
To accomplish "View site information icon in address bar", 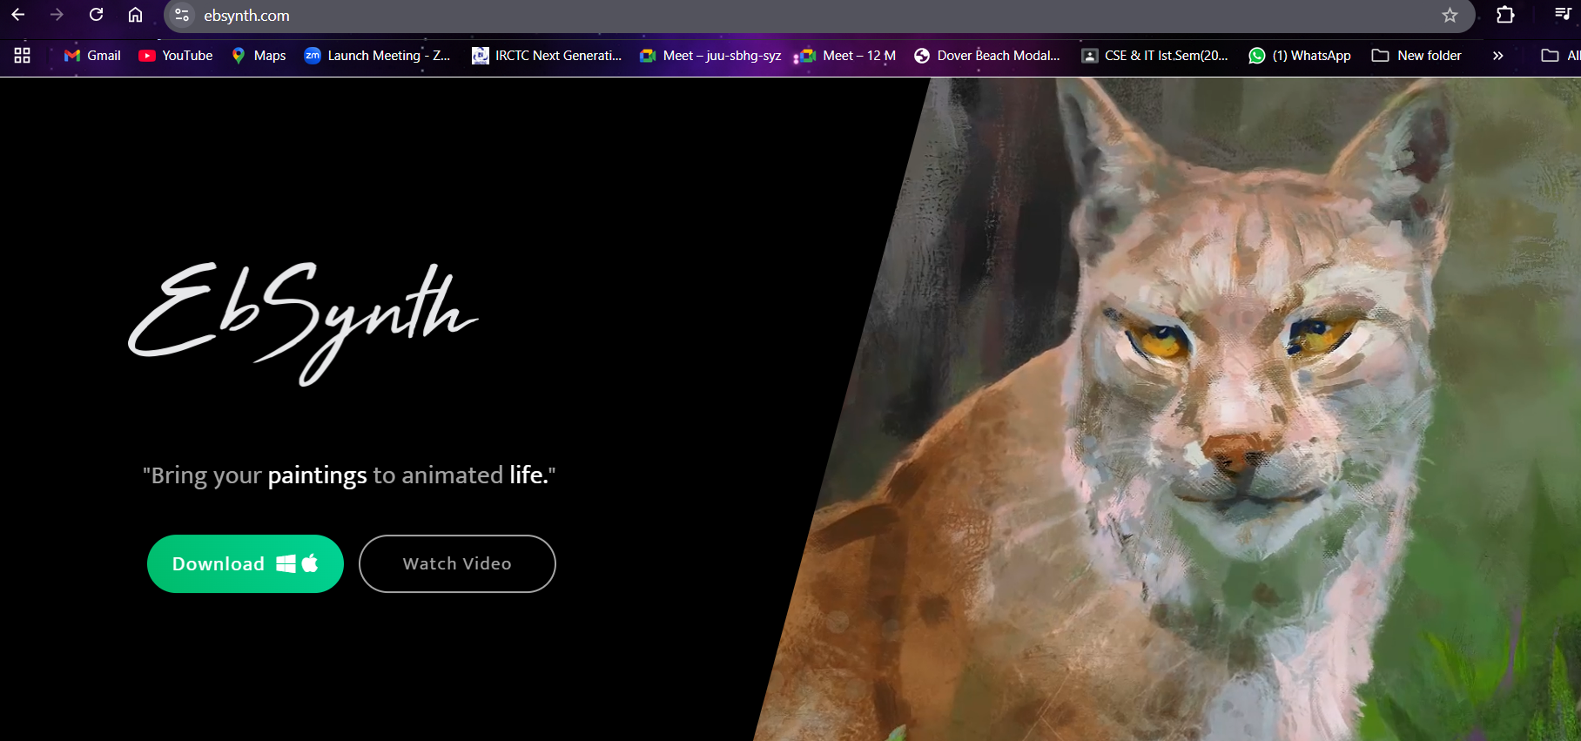I will pos(182,16).
